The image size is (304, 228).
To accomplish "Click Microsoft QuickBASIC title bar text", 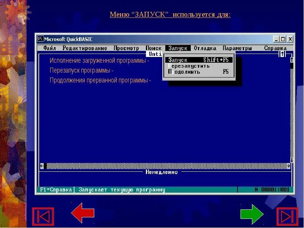I will coord(68,39).
